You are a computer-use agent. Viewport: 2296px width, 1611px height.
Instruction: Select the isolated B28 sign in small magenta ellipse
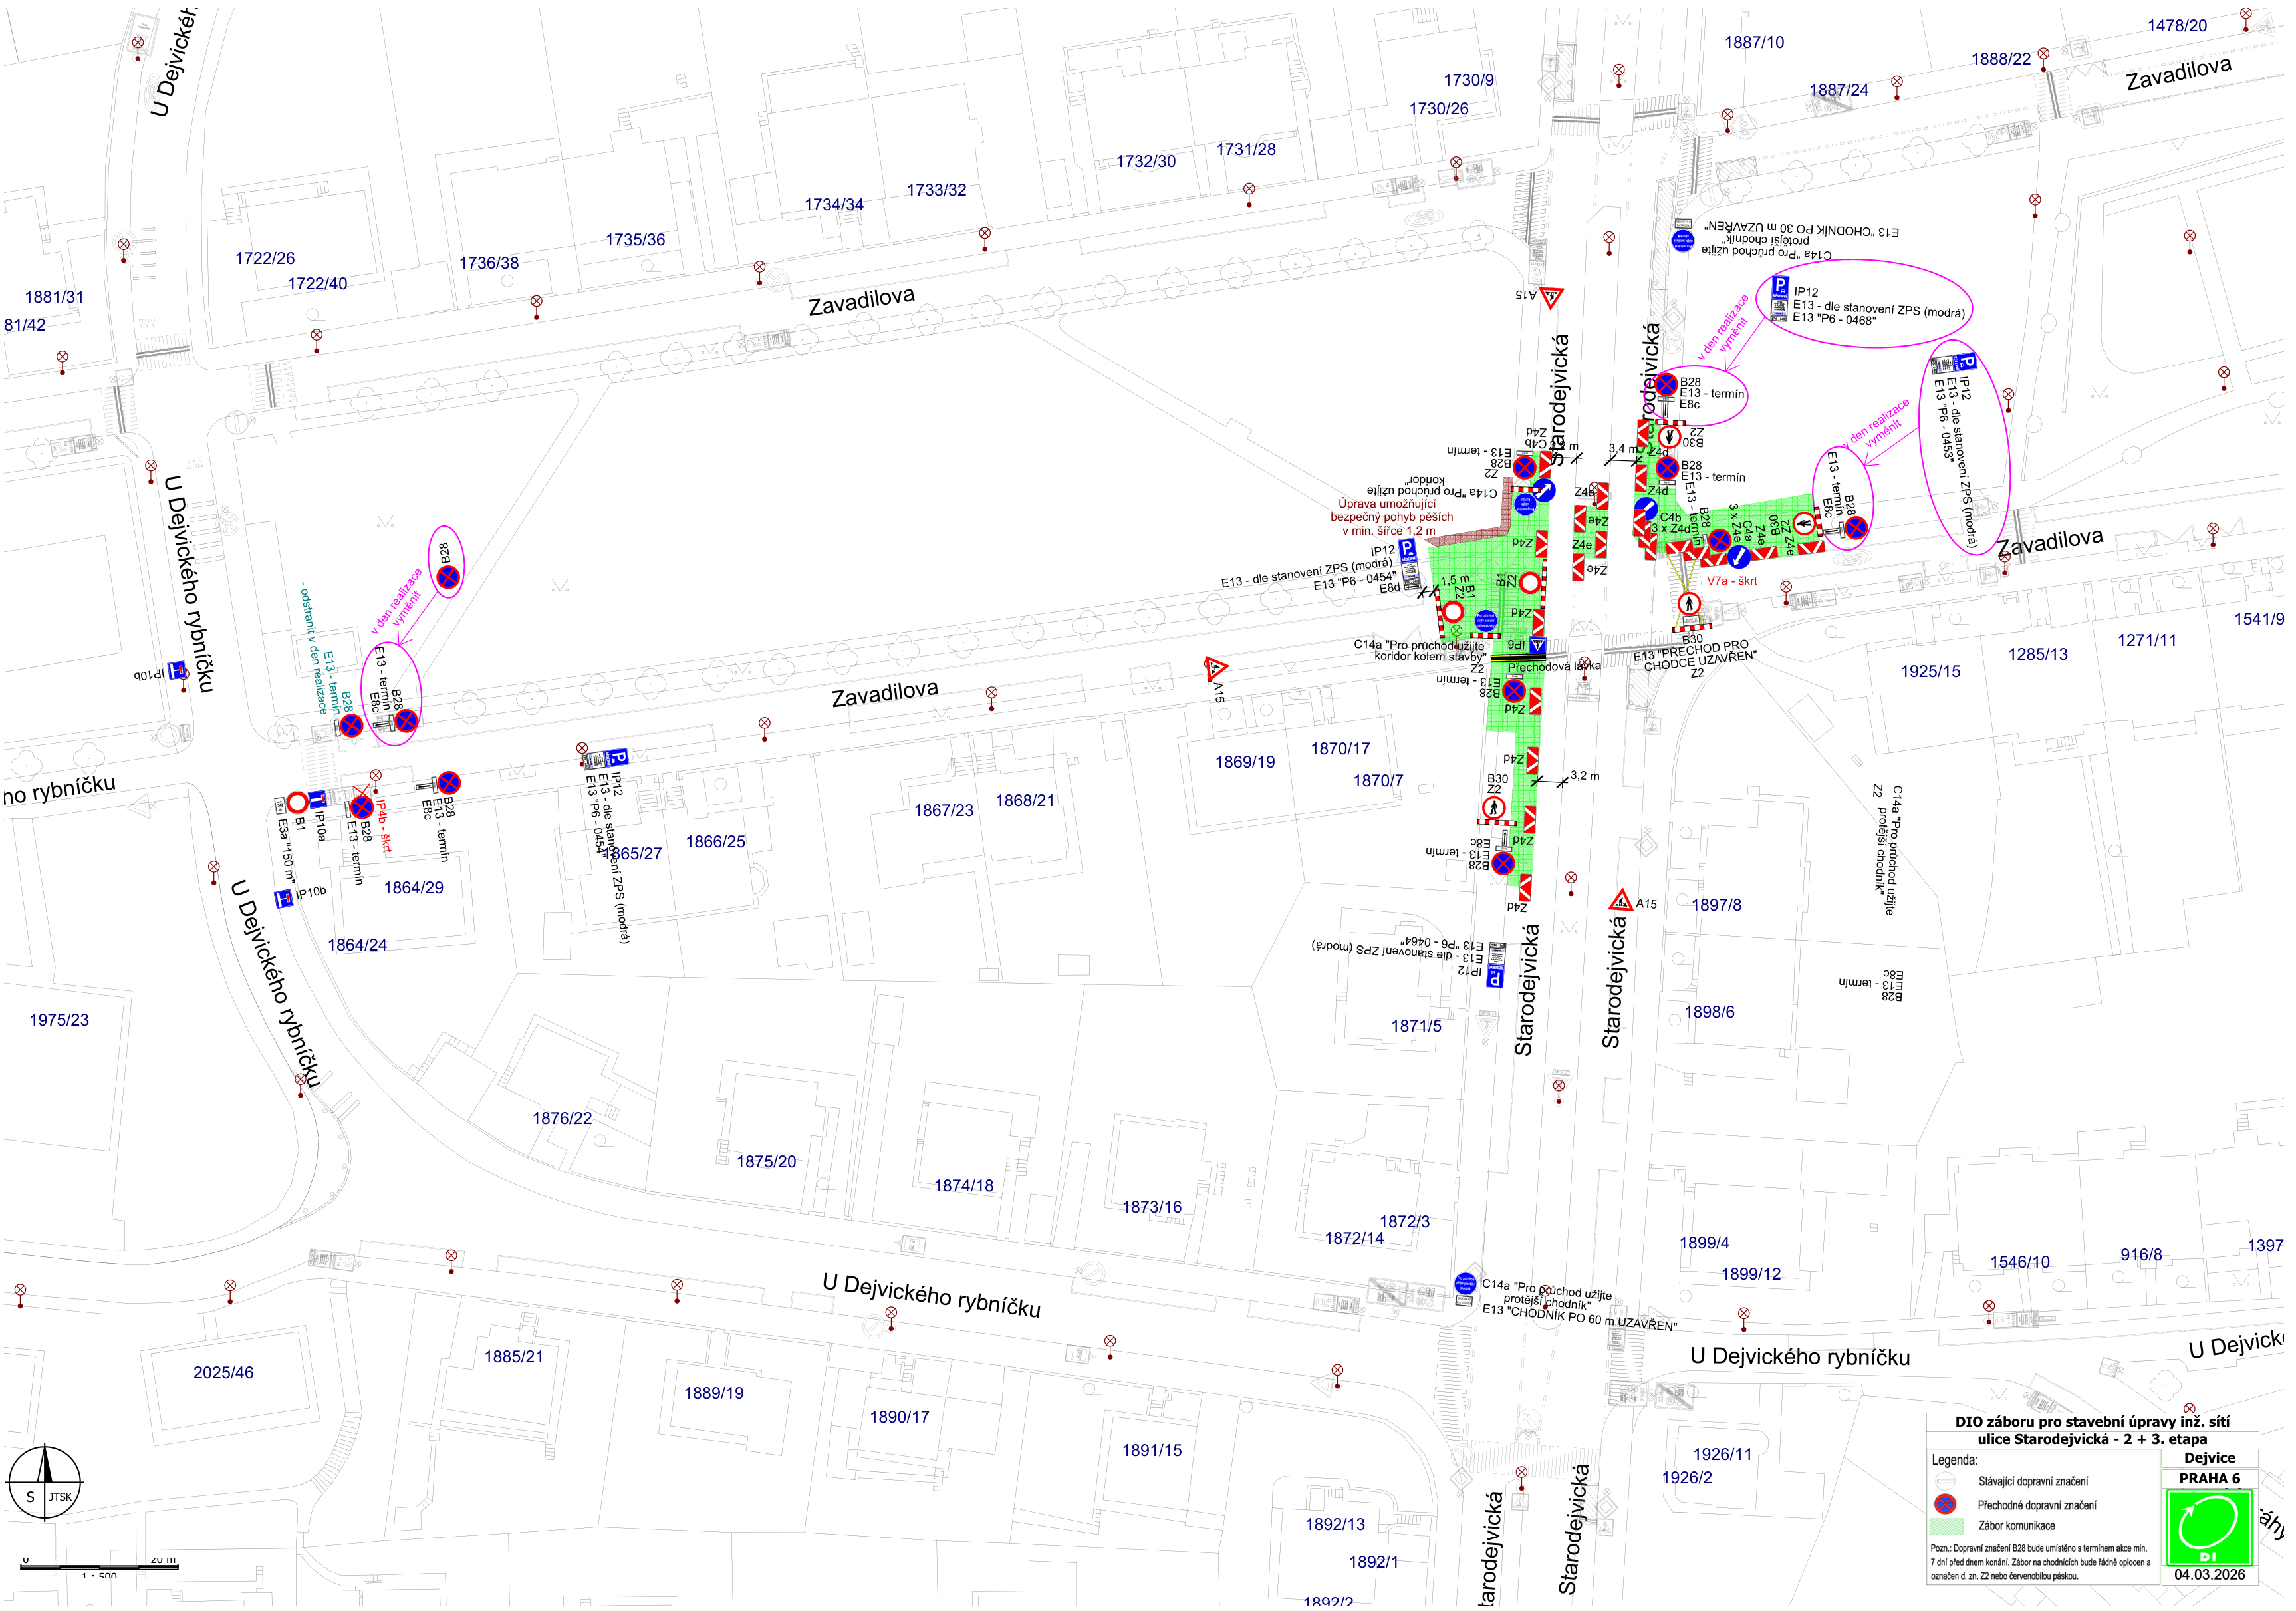tap(448, 577)
